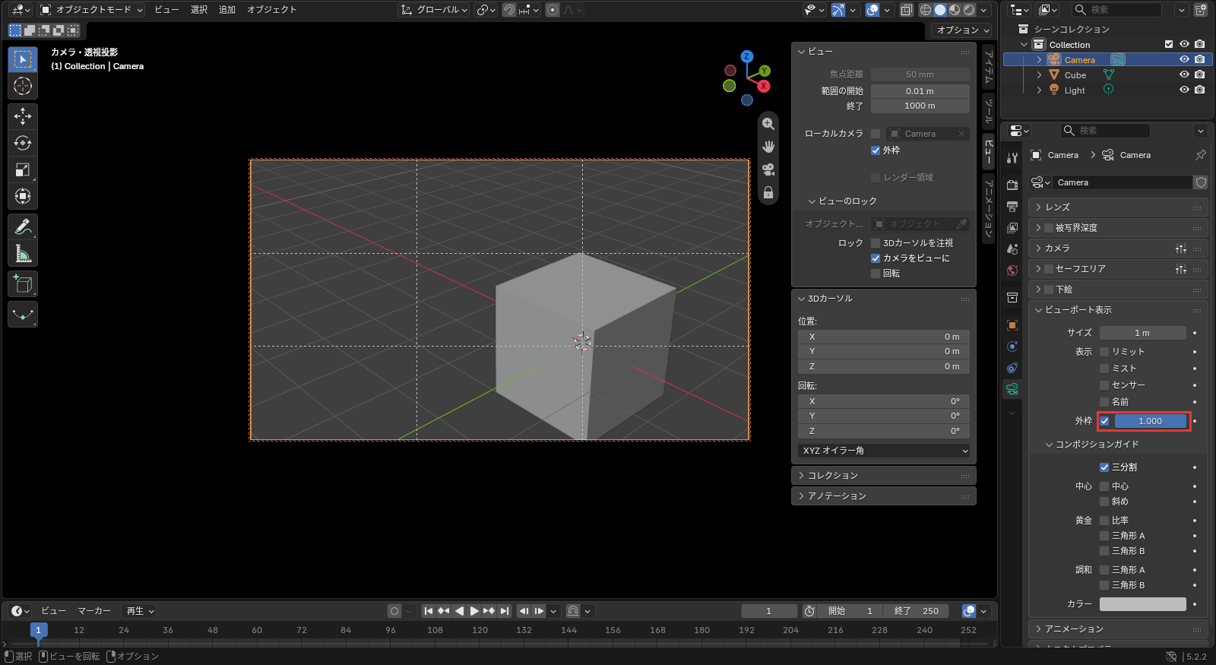The image size is (1216, 665).
Task: Uncheck the 三分割 composition guide
Action: point(1104,467)
